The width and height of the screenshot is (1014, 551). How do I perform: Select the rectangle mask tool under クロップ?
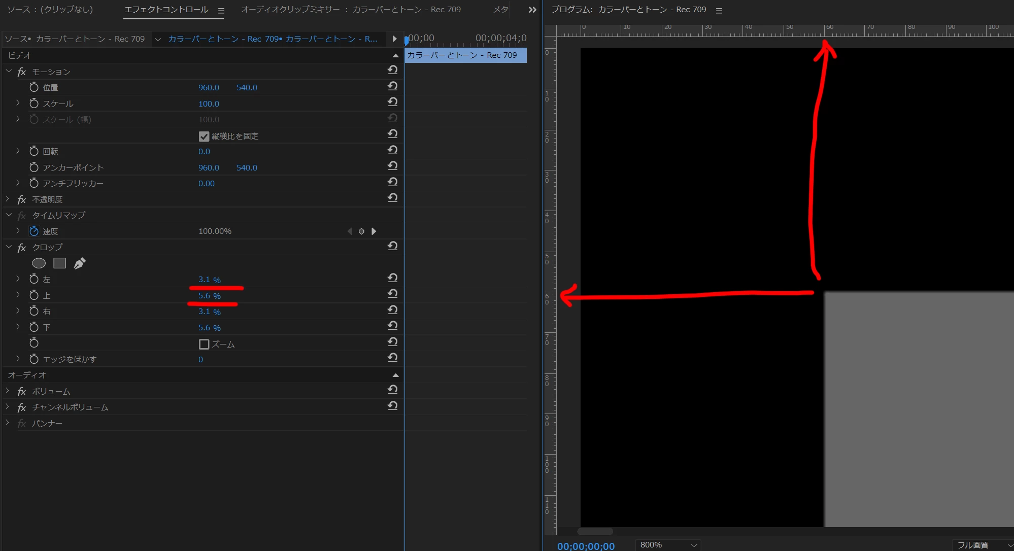pyautogui.click(x=60, y=263)
